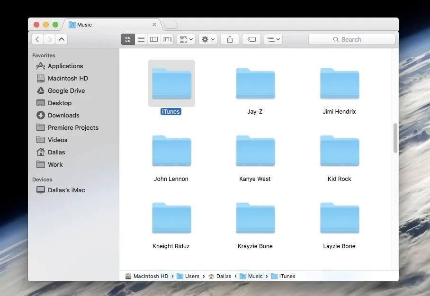Go forward with the right arrow button
Screen dimensions: 430x296
tap(49, 39)
